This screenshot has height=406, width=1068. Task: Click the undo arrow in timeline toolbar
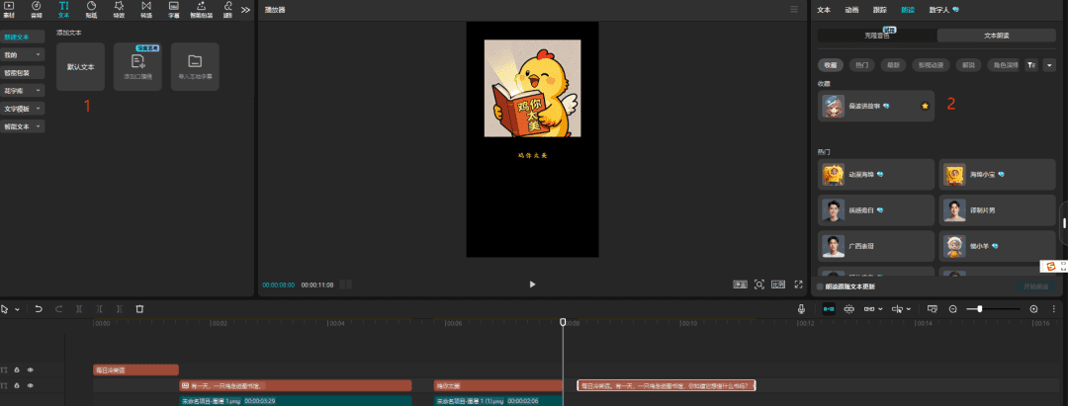[x=39, y=309]
